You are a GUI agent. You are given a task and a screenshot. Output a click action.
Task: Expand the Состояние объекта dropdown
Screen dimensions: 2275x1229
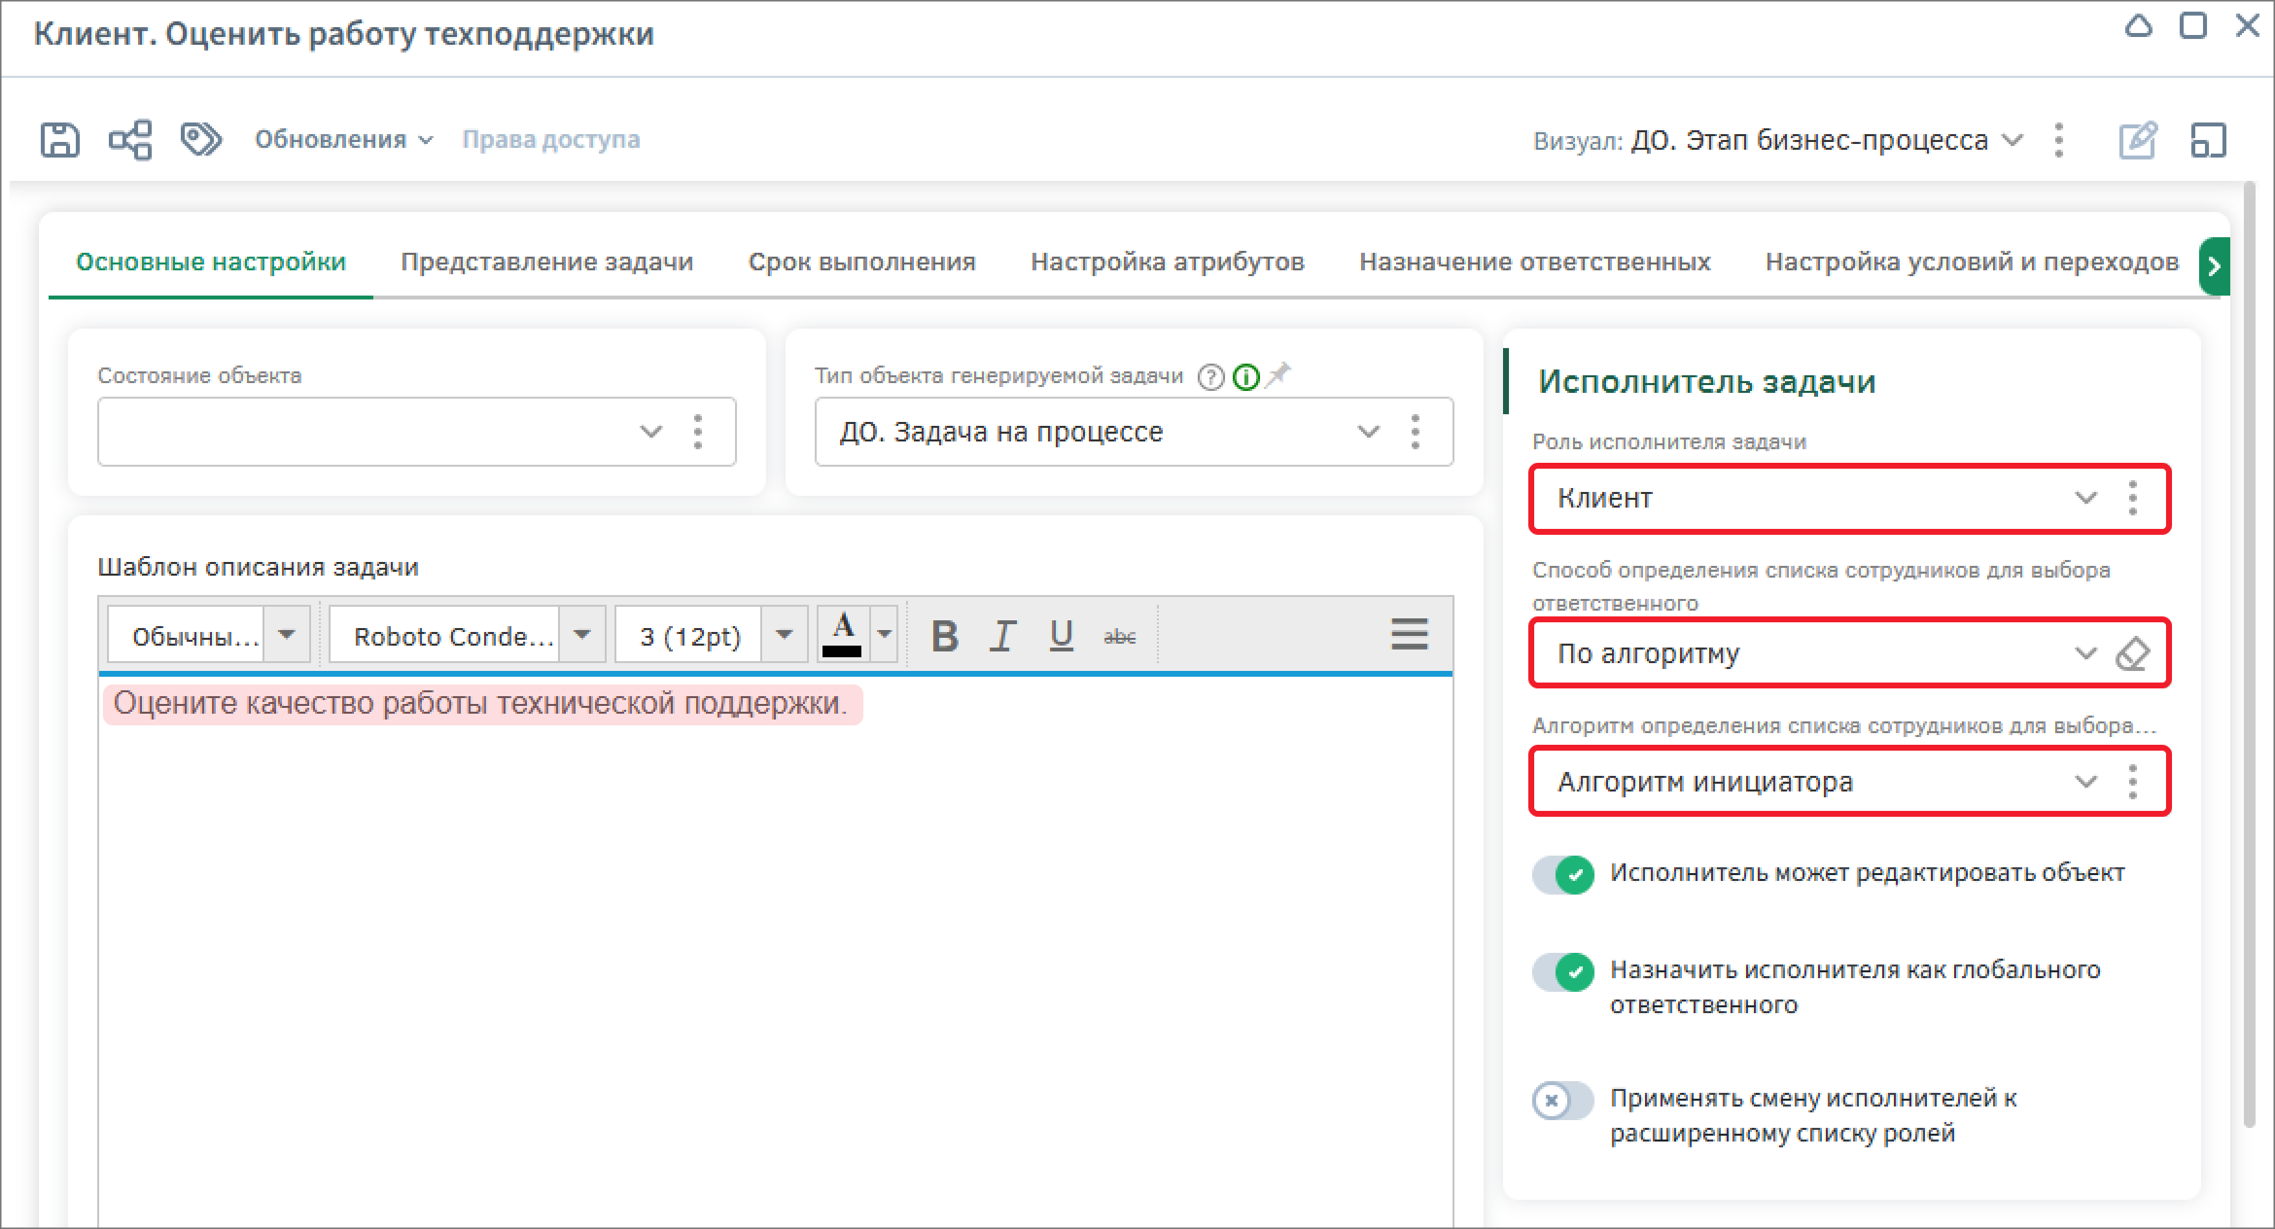coord(650,432)
